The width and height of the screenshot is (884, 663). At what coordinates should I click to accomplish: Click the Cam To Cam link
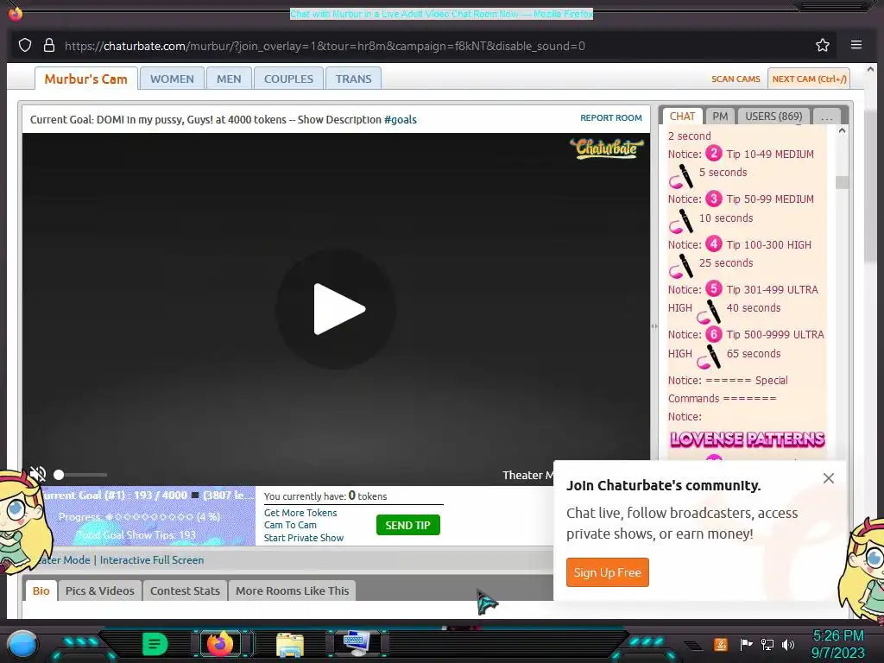(290, 525)
